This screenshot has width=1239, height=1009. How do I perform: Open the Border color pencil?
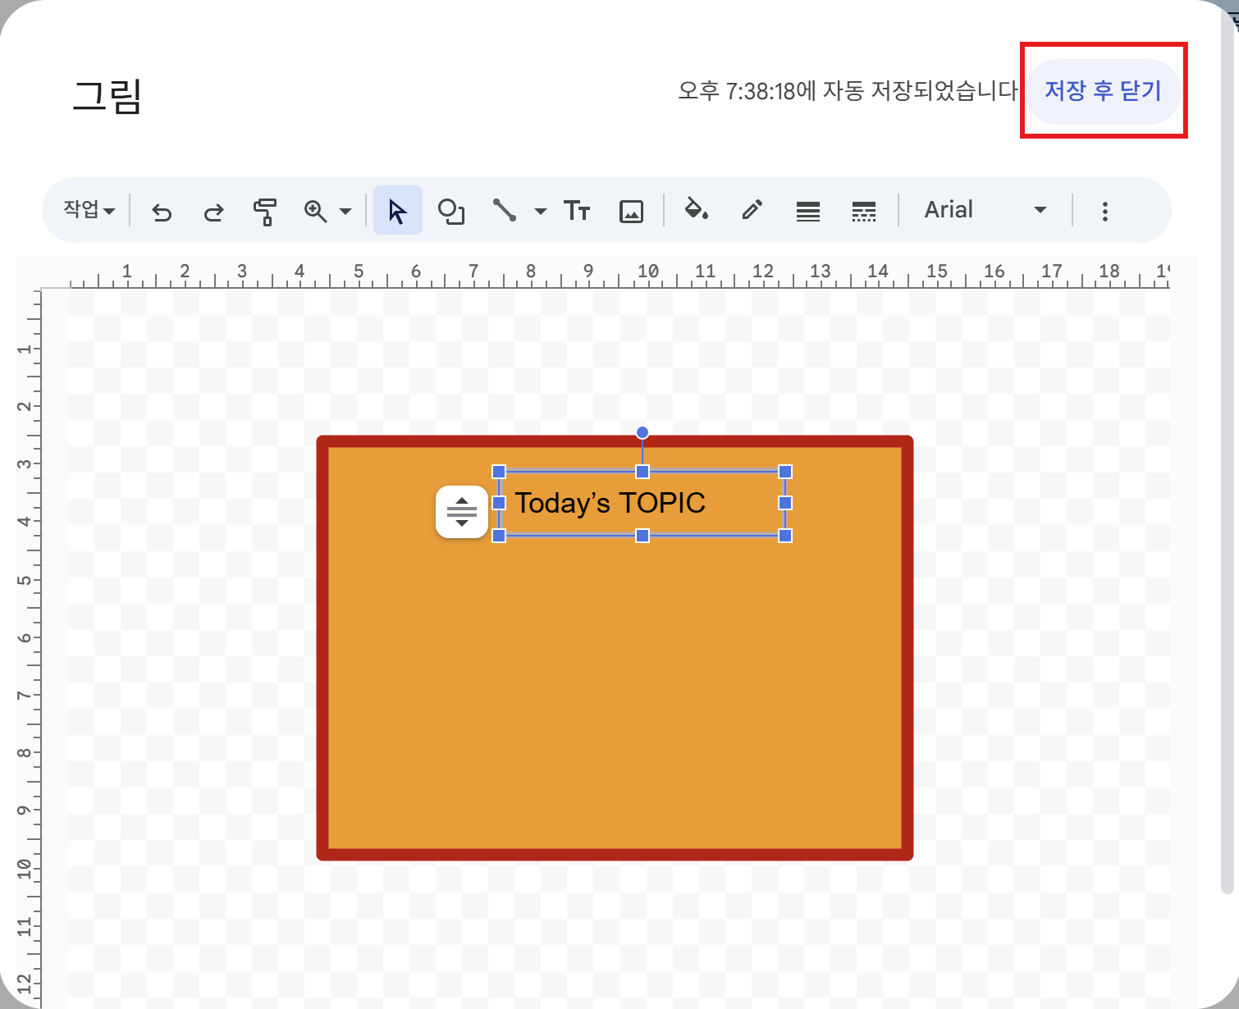click(x=752, y=210)
